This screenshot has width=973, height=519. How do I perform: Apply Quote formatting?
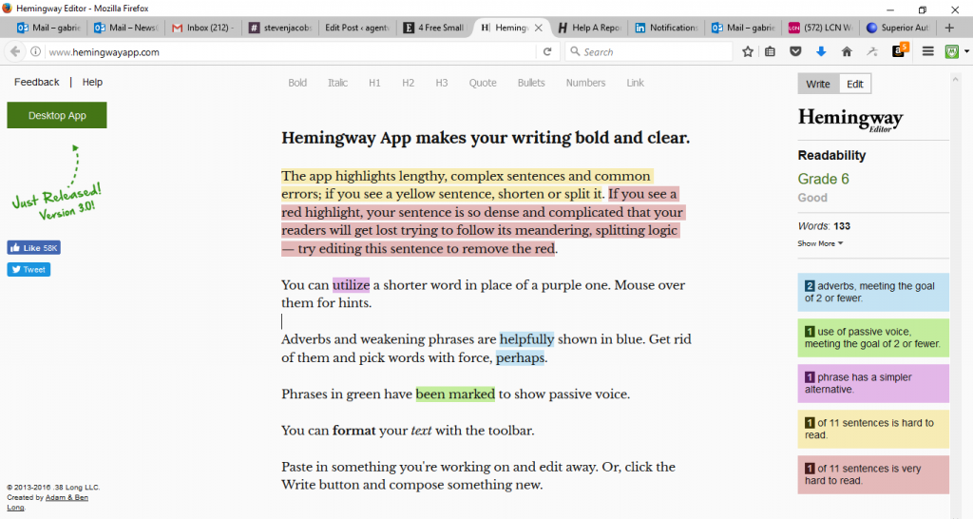[483, 83]
